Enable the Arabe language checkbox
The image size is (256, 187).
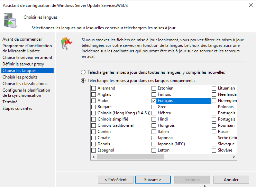click(x=93, y=101)
